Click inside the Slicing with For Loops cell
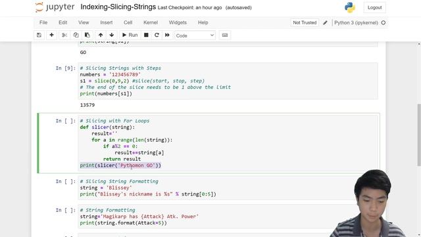Image resolution: width=421 pixels, height=237 pixels. point(228,144)
